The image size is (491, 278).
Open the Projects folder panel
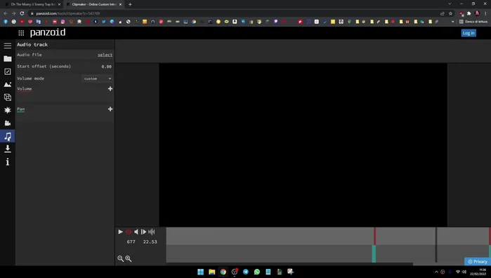[8, 59]
